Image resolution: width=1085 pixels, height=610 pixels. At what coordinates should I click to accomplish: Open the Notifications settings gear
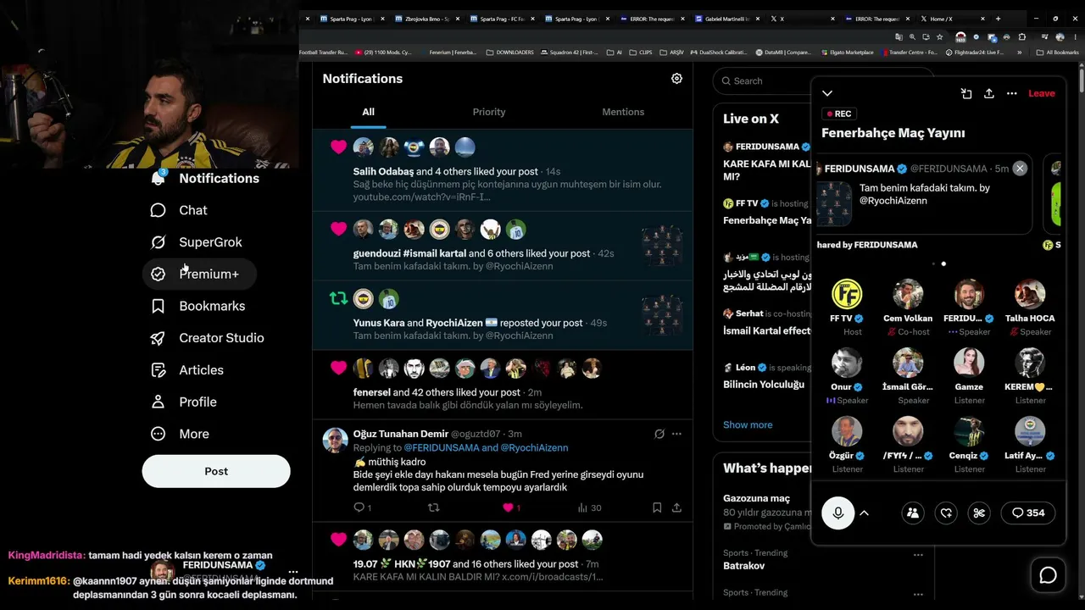tap(676, 78)
